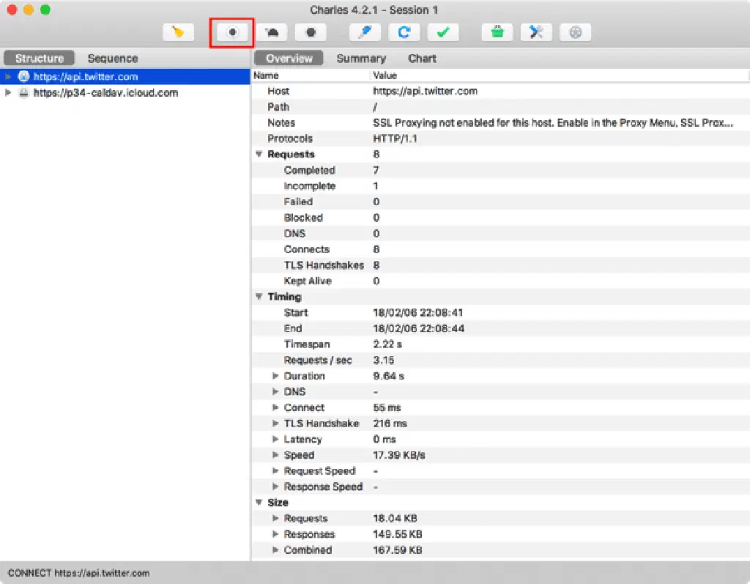This screenshot has height=584, width=750.
Task: Open the Chart tab
Action: point(422,59)
